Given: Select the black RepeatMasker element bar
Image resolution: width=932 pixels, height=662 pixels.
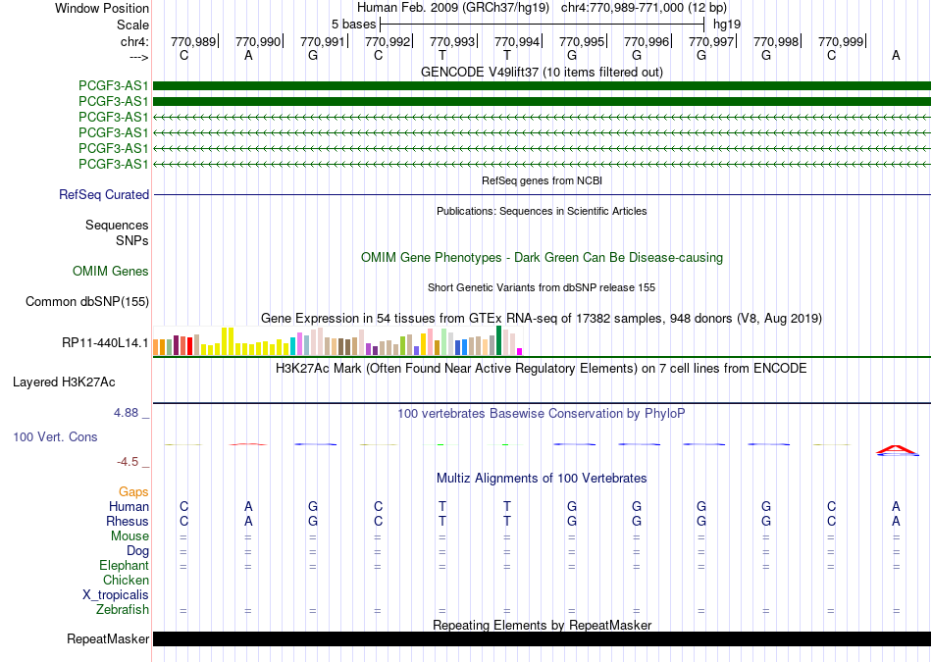Looking at the screenshot, I should point(542,638).
